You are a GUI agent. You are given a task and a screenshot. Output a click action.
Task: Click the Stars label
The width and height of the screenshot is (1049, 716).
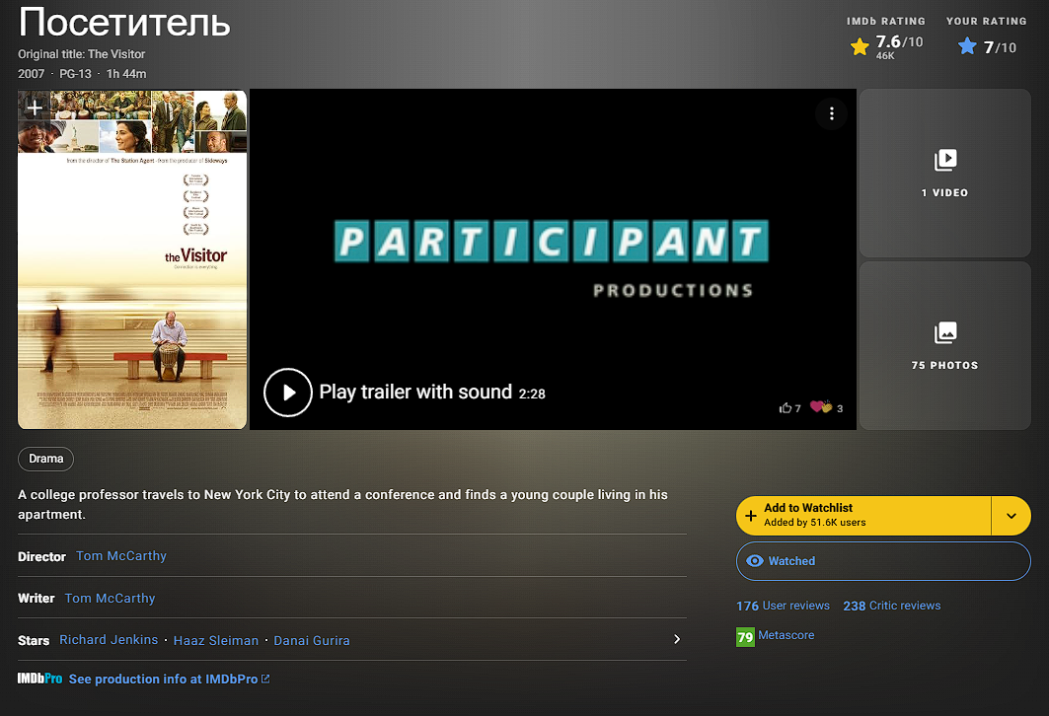click(x=34, y=640)
